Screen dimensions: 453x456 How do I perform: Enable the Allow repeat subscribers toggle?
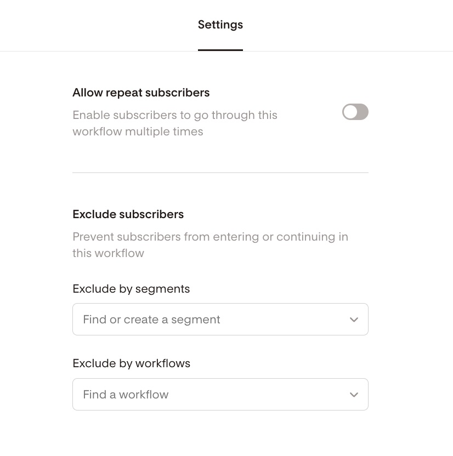pyautogui.click(x=355, y=112)
